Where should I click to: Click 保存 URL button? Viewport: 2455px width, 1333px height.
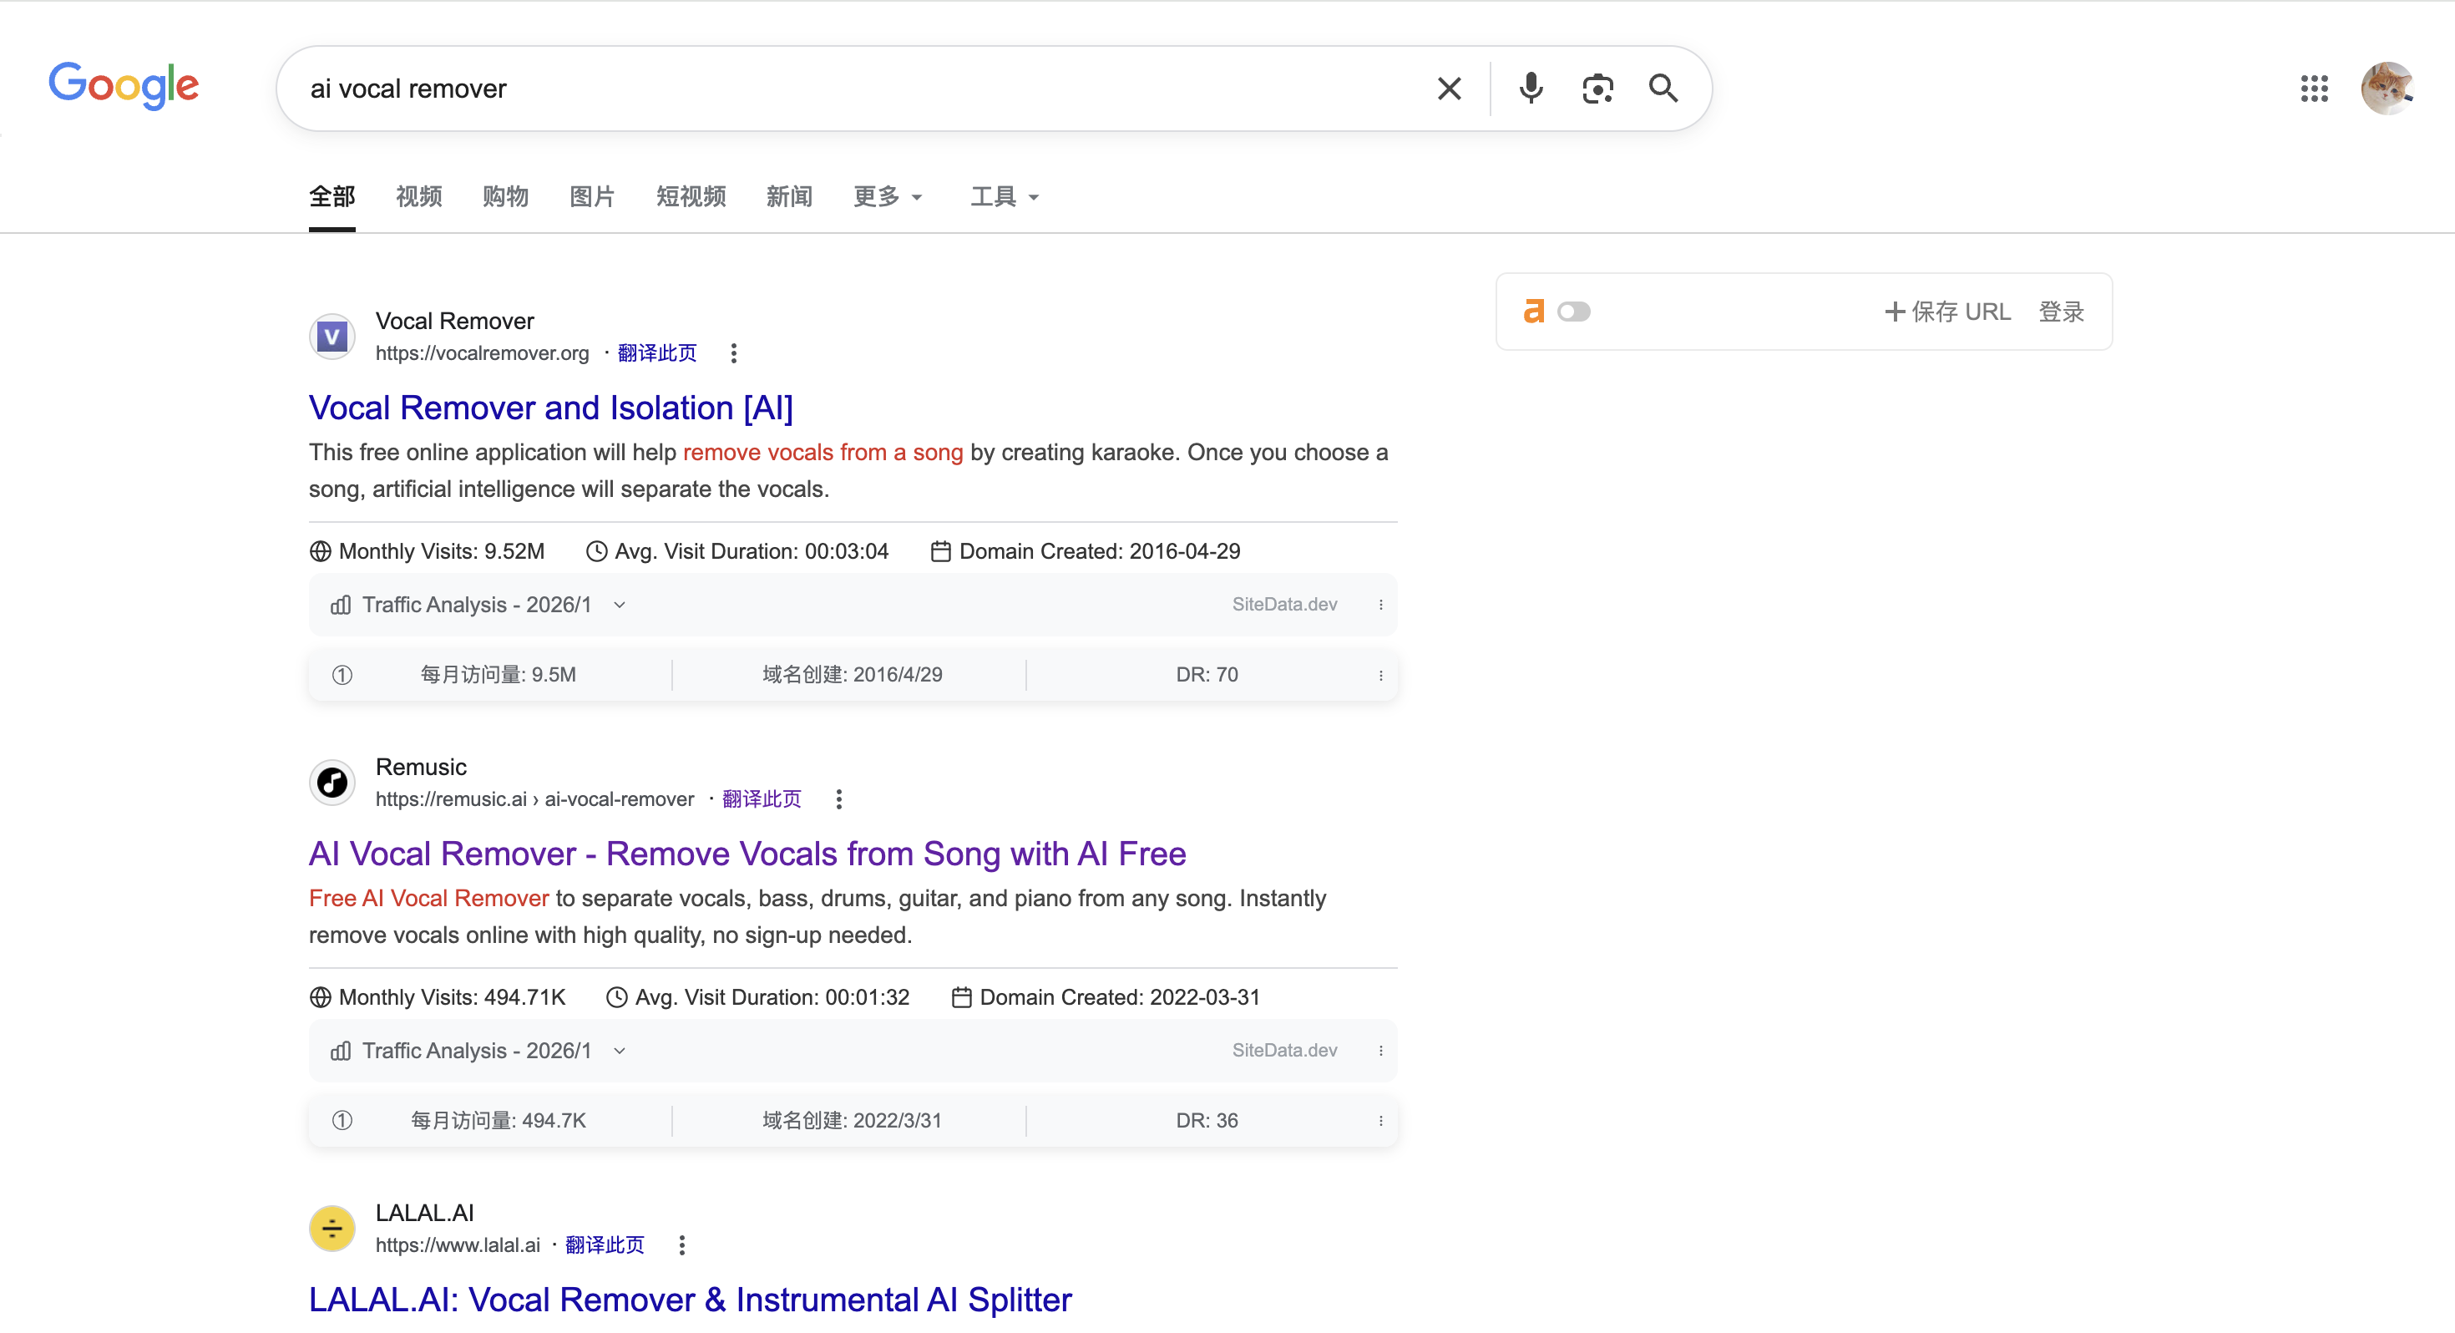[1947, 312]
